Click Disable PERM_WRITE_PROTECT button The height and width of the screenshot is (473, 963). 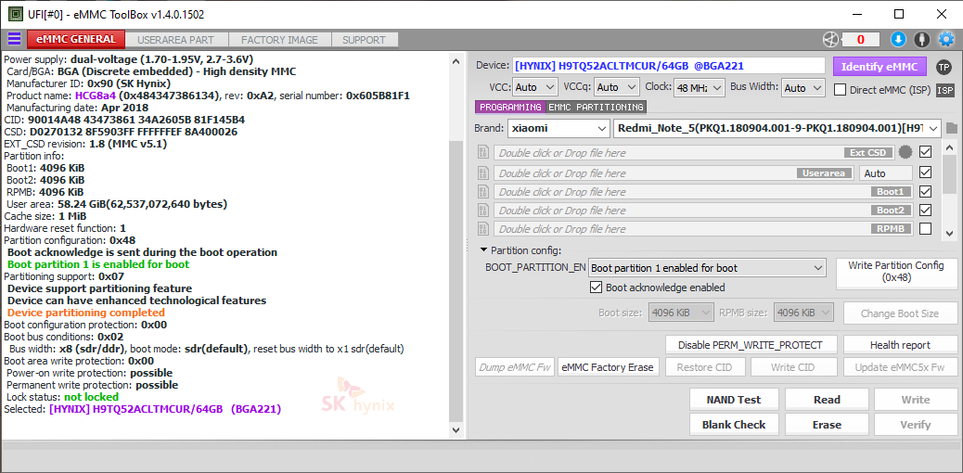[x=750, y=345]
